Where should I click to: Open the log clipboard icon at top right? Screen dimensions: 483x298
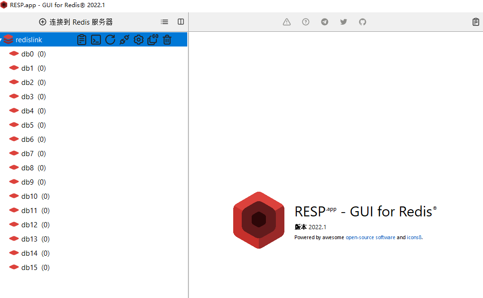[475, 22]
